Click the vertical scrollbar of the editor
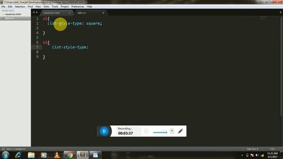 point(281,67)
